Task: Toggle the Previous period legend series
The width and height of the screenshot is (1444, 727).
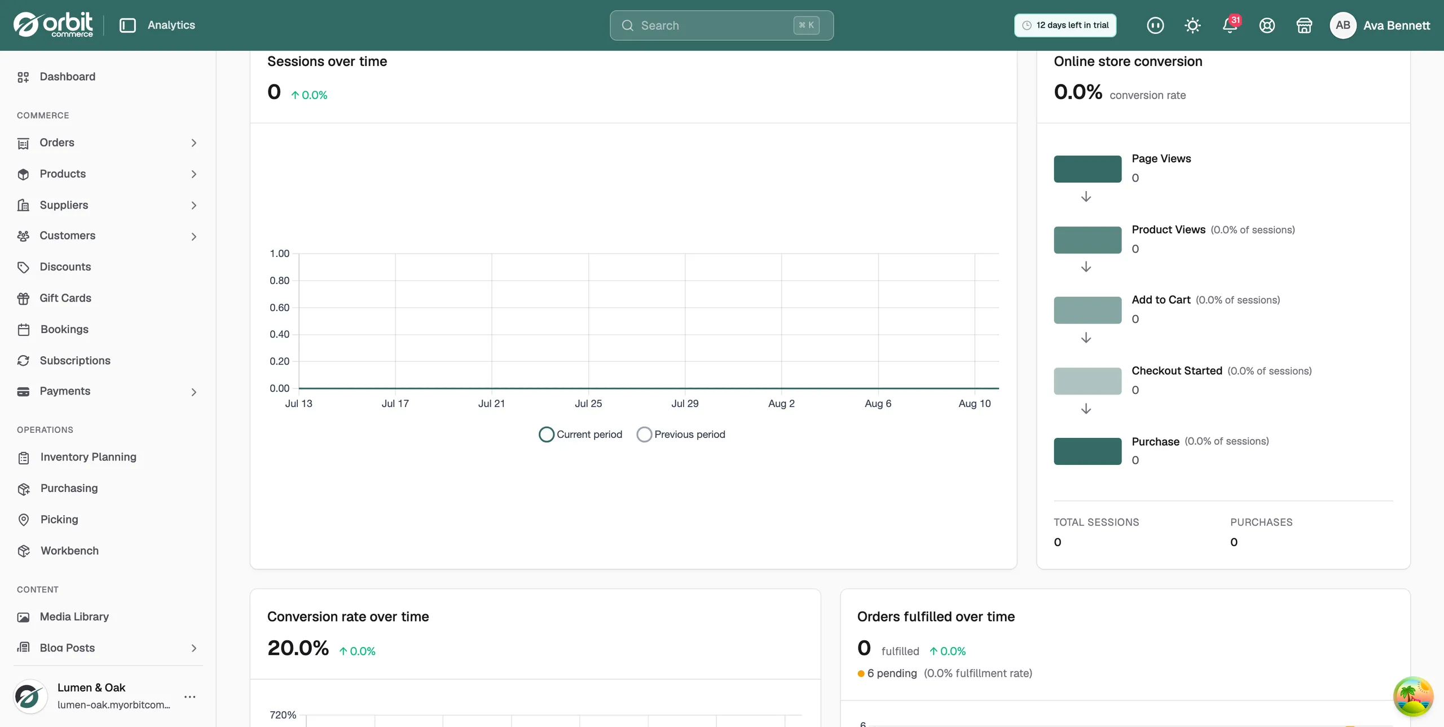Action: (x=681, y=435)
